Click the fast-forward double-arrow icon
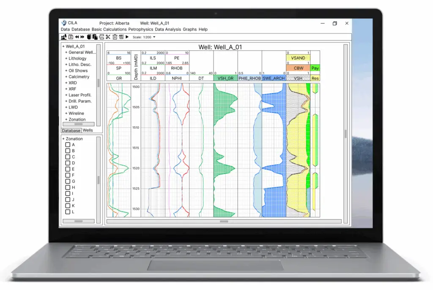433x290 pixels. pyautogui.click(x=82, y=37)
